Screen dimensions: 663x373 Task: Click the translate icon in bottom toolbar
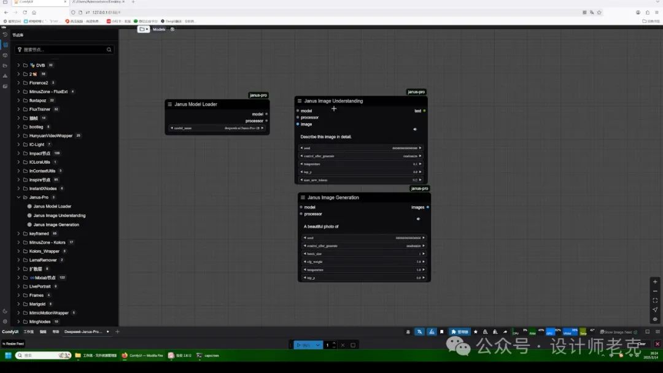tap(419, 332)
